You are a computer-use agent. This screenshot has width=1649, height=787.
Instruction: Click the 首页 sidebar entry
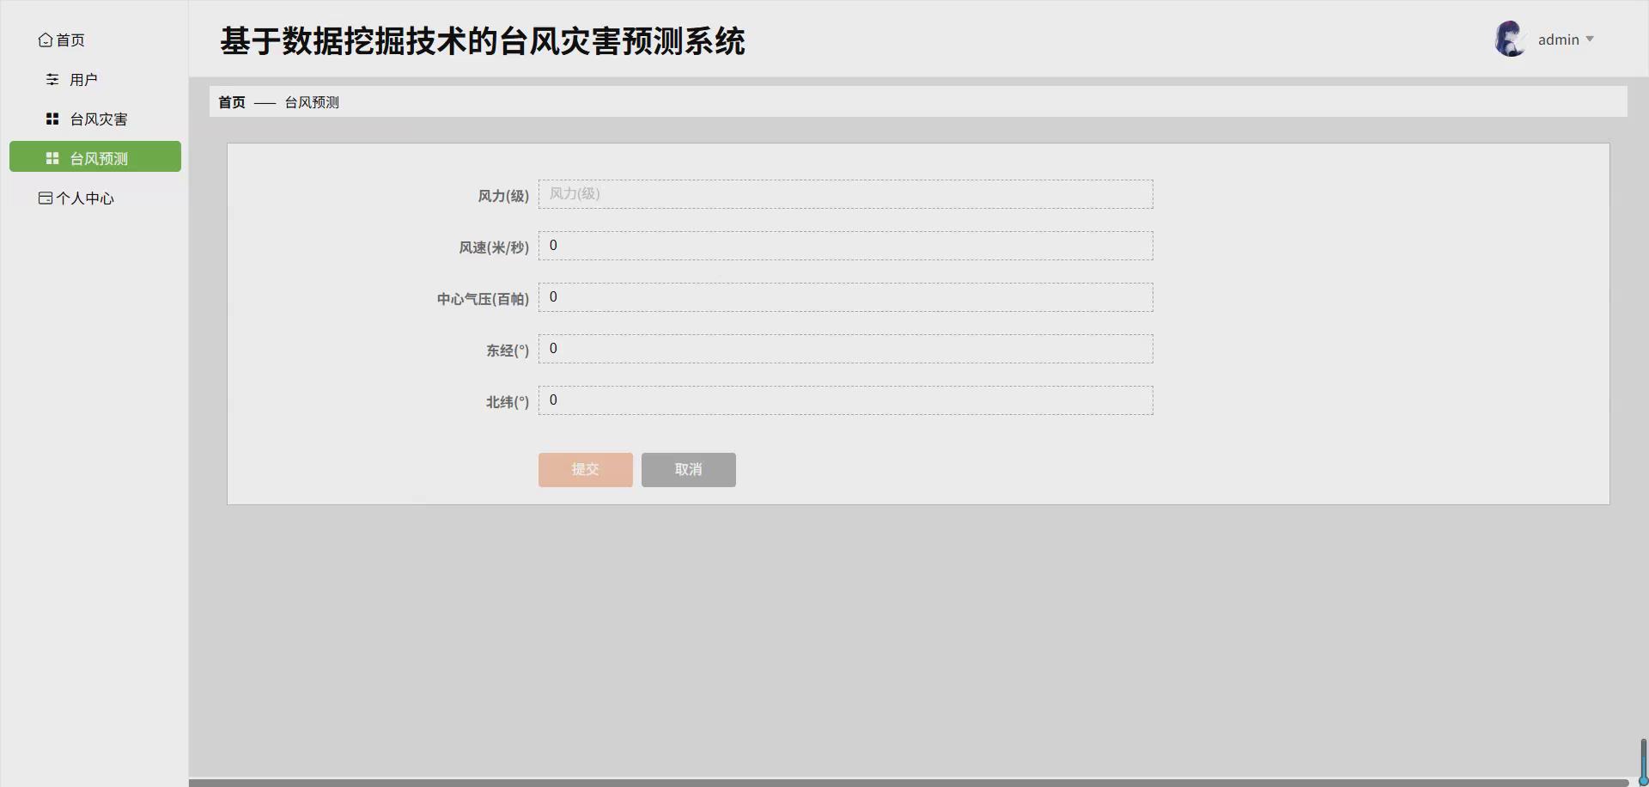pyautogui.click(x=69, y=40)
